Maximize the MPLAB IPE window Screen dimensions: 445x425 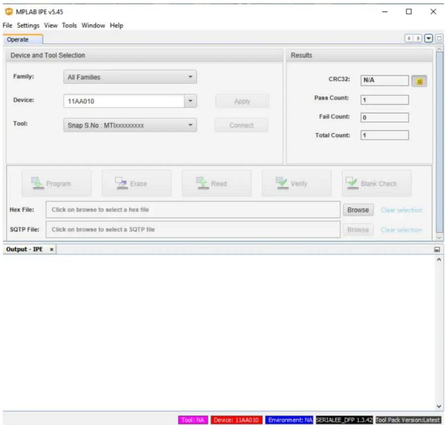point(409,12)
